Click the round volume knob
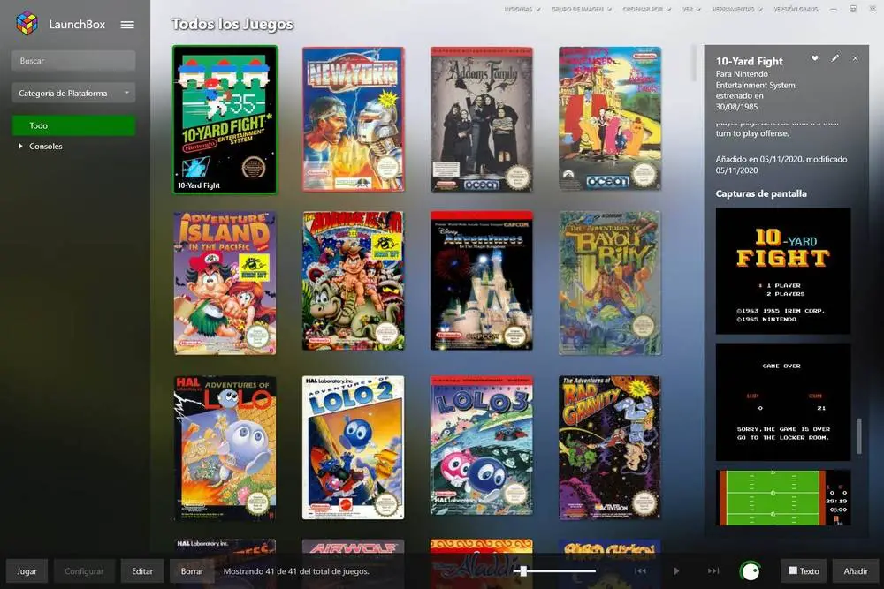This screenshot has width=884, height=589. pos(751,571)
